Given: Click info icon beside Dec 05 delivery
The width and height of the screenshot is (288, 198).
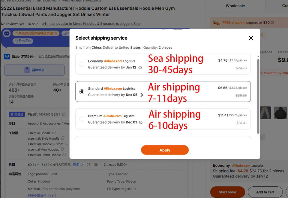Looking at the screenshot, I should [141, 95].
